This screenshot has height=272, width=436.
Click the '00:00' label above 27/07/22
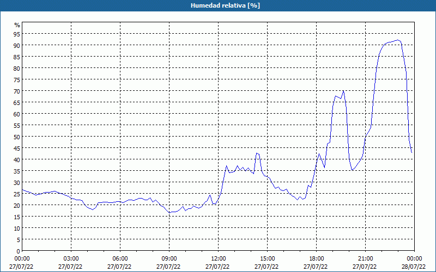point(22,259)
